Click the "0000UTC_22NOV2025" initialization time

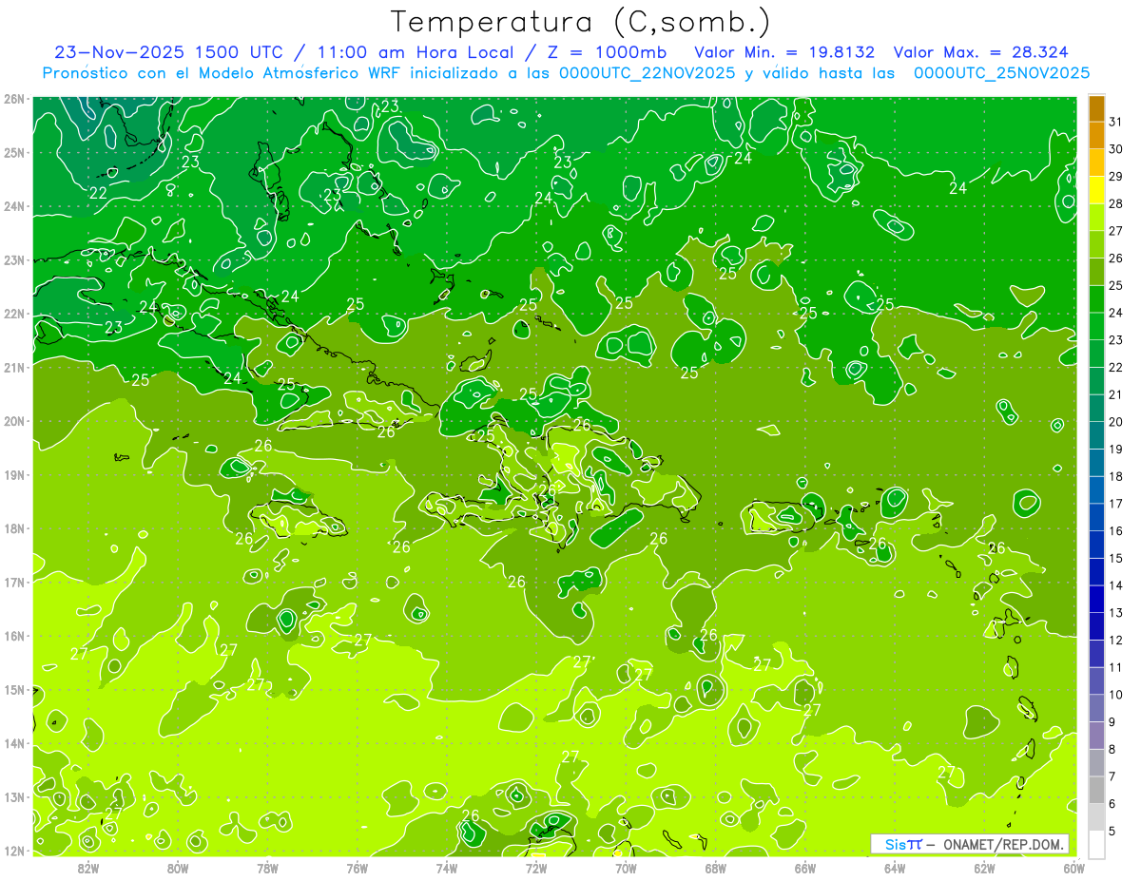click(647, 73)
